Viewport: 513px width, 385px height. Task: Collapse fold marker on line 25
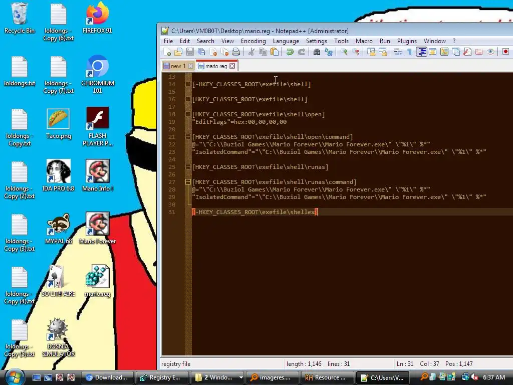[188, 167]
